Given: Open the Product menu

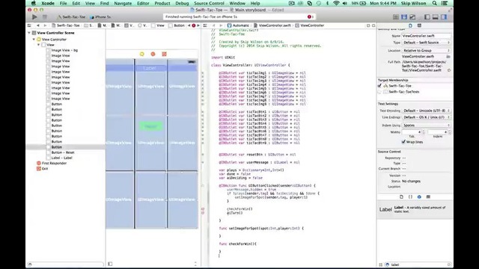Looking at the screenshot, I should (162, 3).
